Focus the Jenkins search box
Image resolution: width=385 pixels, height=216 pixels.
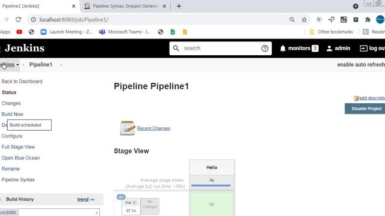[220, 48]
